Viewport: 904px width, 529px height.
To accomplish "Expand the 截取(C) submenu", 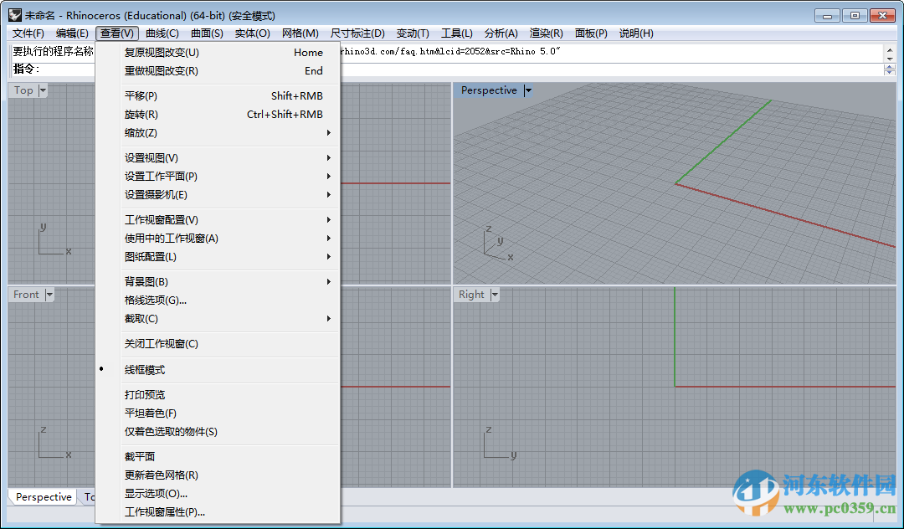I will click(218, 319).
